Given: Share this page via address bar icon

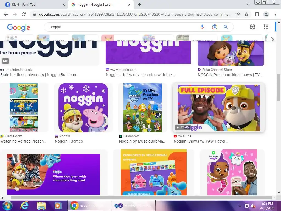Looking at the screenshot, I should (238, 14).
